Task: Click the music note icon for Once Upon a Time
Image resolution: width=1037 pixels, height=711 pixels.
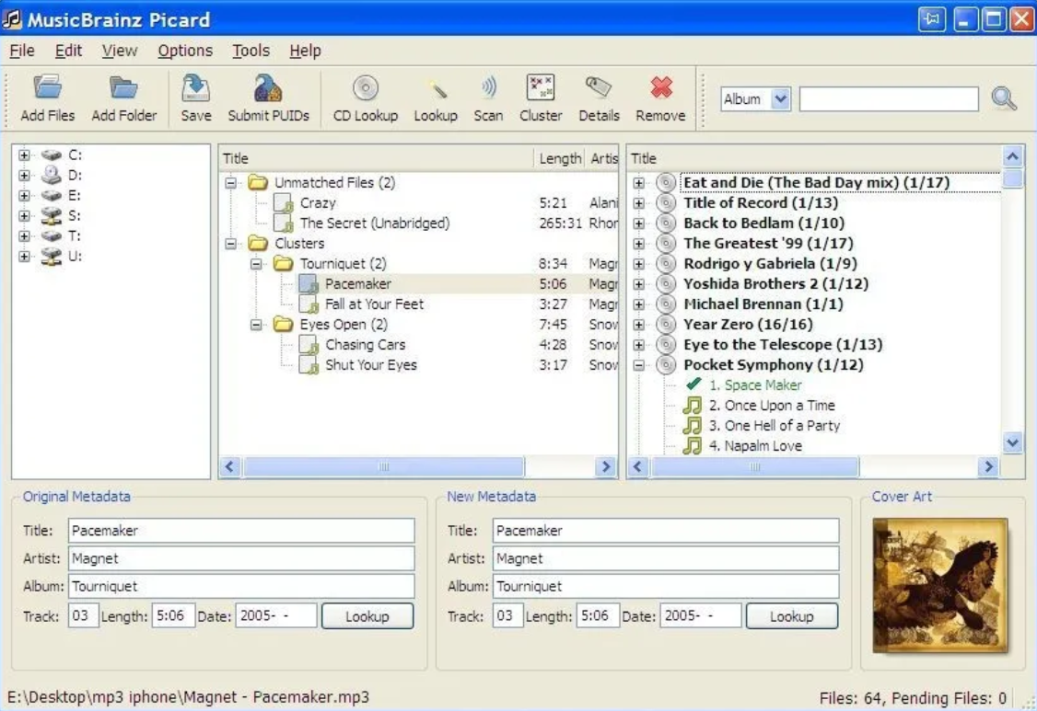Action: (693, 406)
